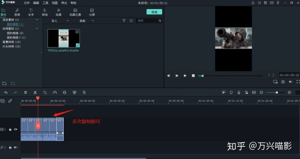
Task: Switch to the 动画元素 elements tab
Action: (x=75, y=12)
